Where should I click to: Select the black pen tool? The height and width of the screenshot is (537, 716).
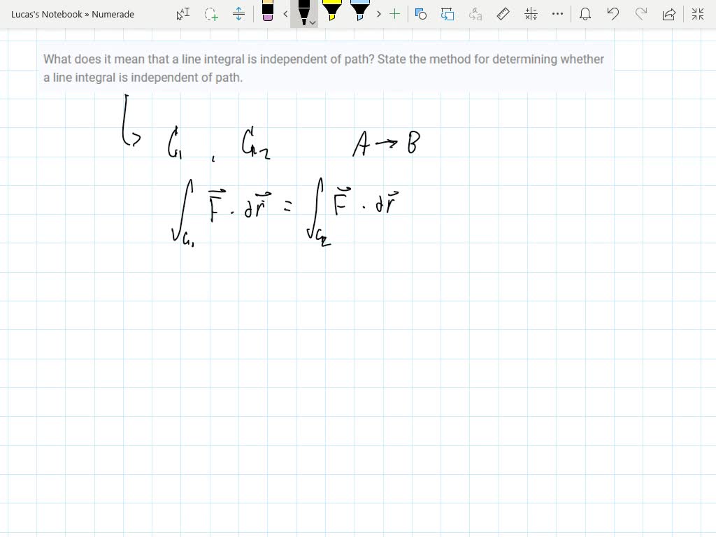(x=303, y=14)
